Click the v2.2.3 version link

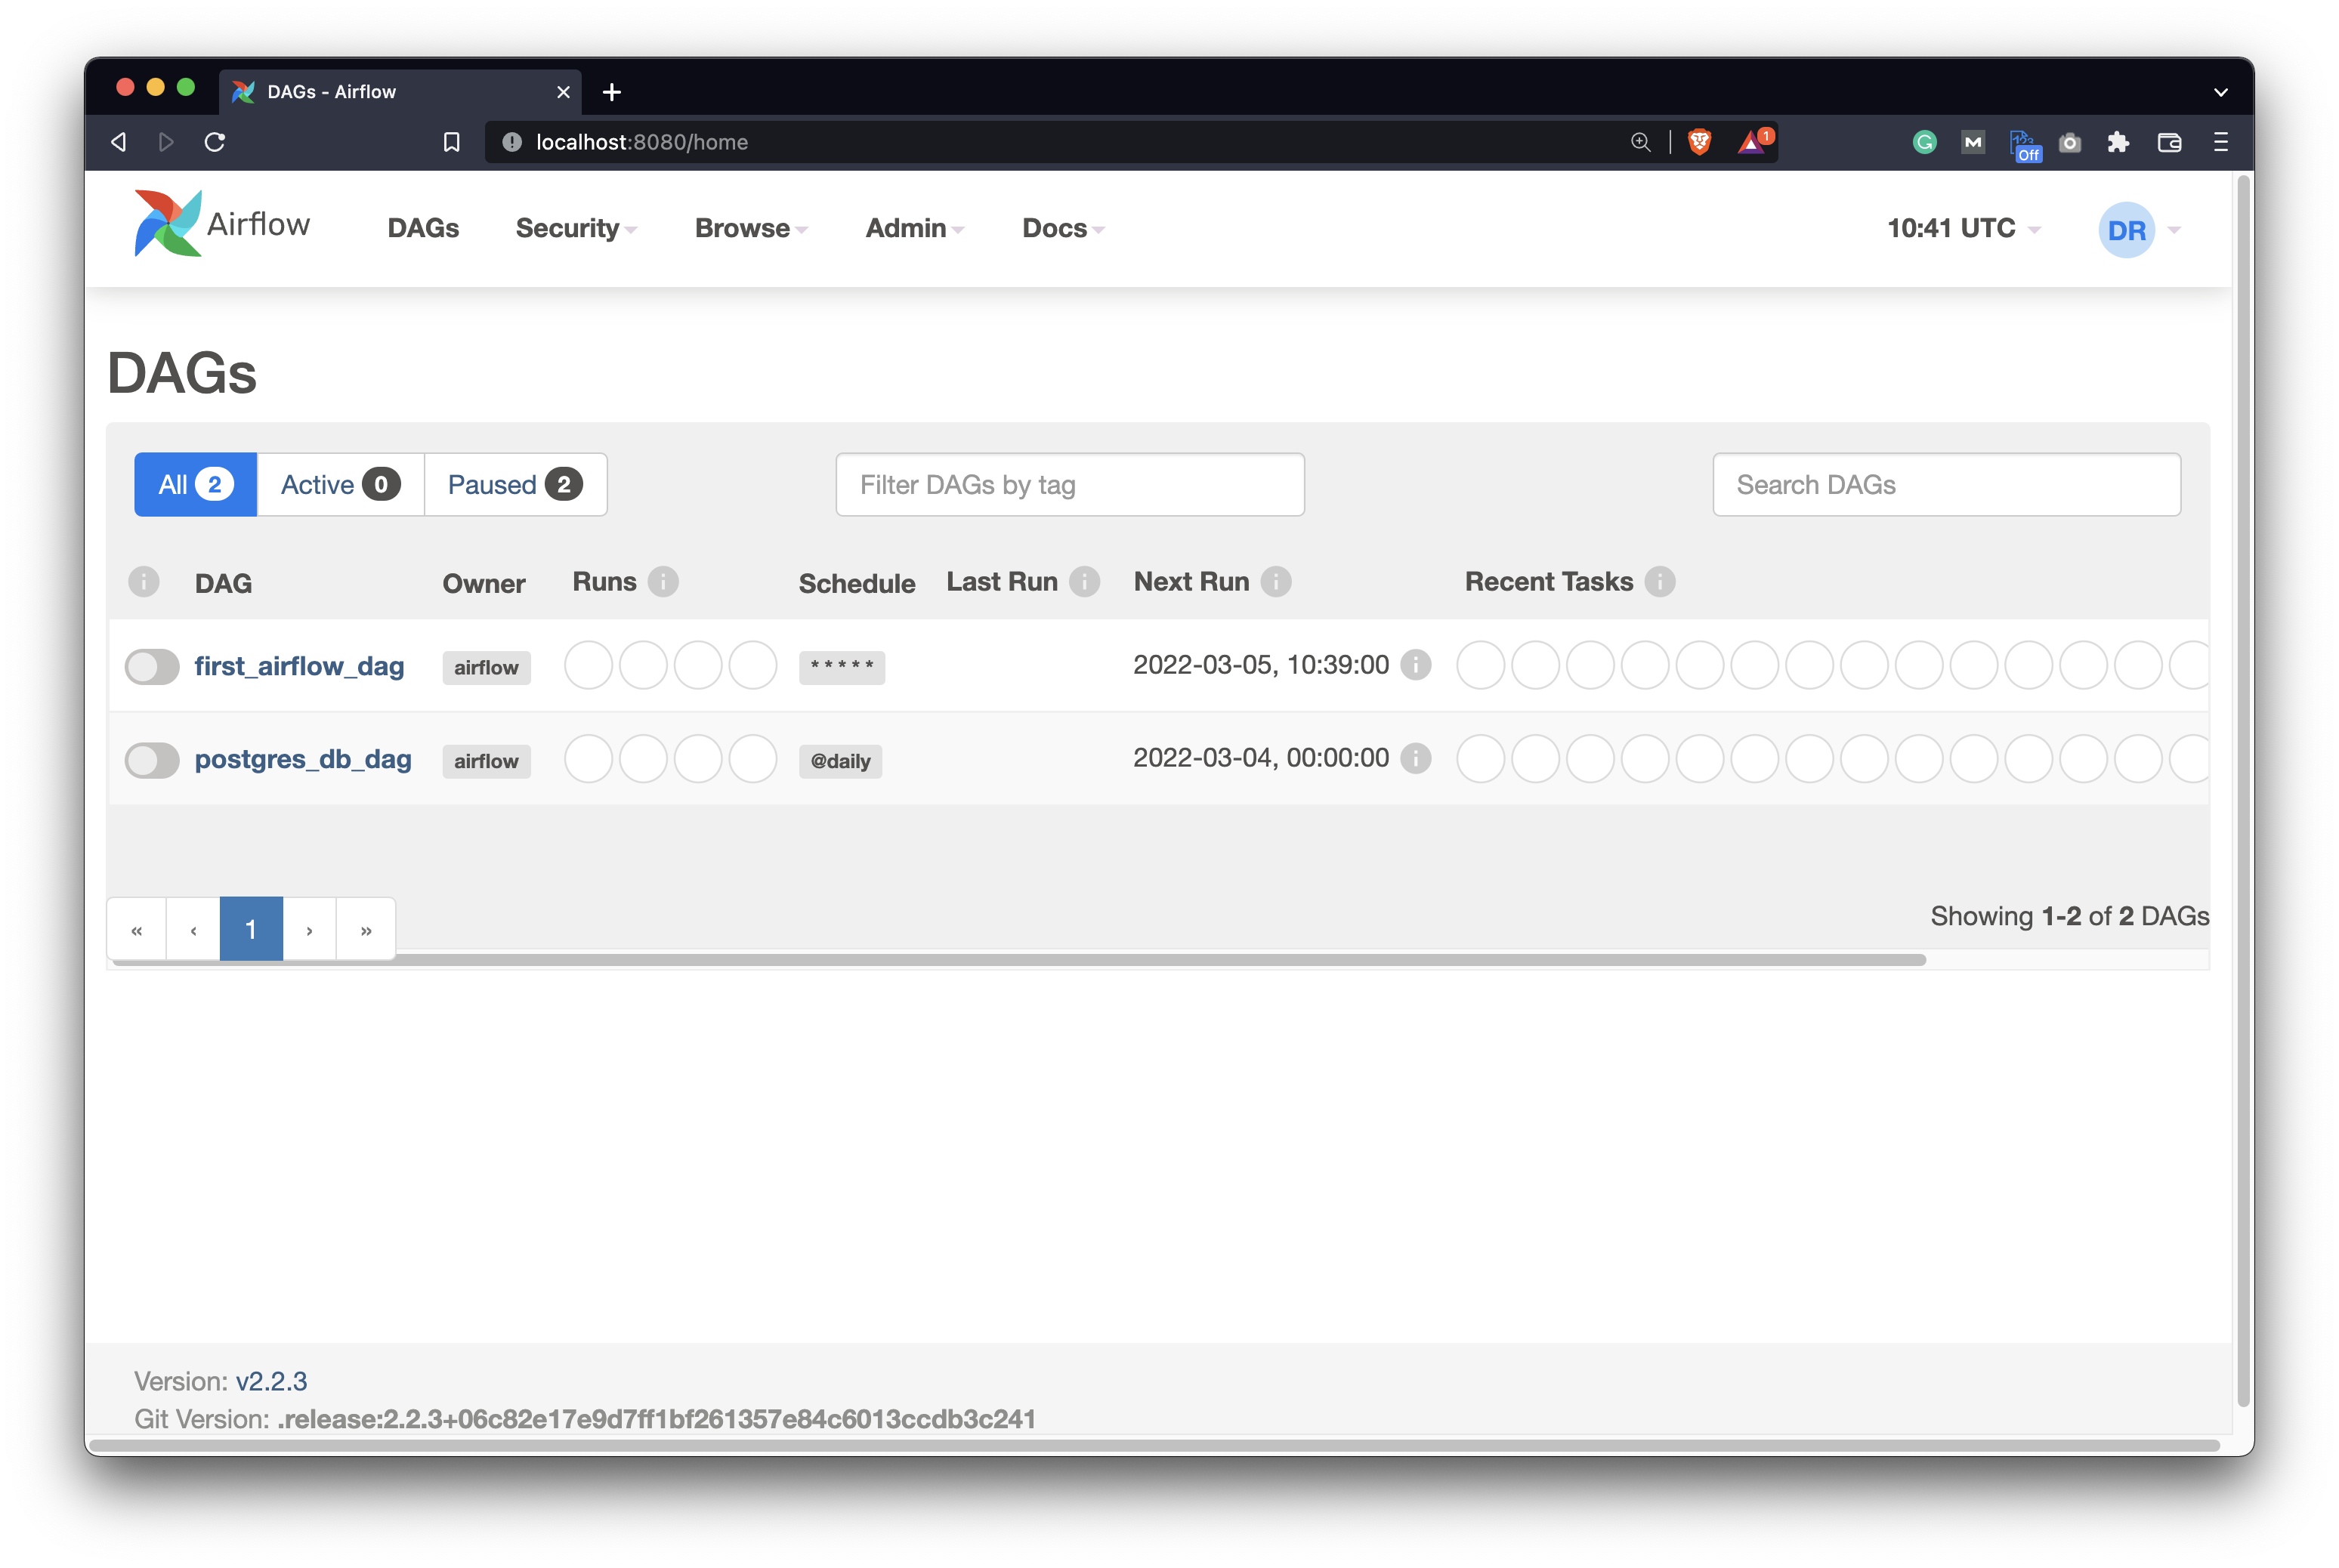[271, 1380]
